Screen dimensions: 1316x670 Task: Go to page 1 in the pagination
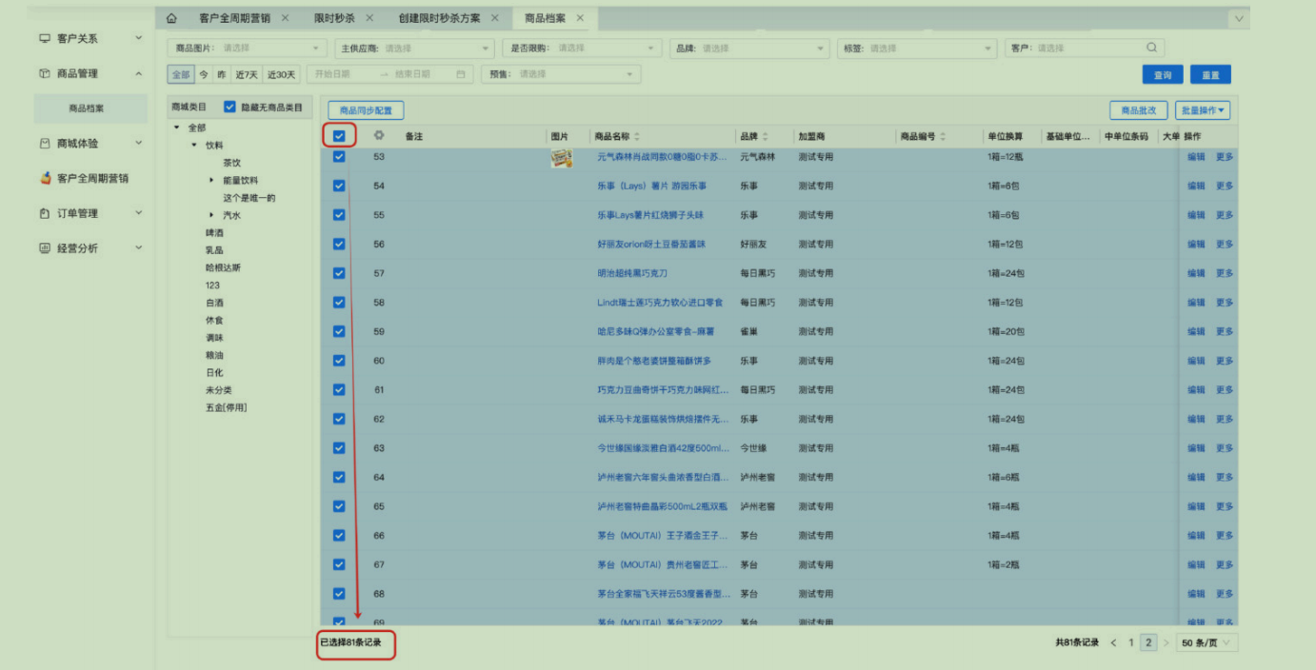click(1131, 643)
